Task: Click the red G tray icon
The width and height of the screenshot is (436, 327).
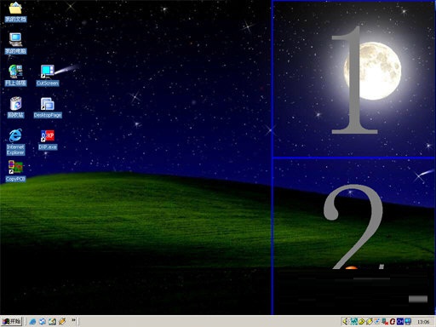Action: [393, 322]
